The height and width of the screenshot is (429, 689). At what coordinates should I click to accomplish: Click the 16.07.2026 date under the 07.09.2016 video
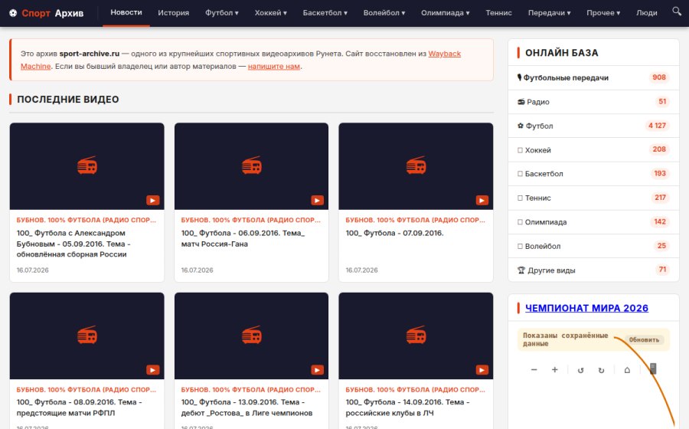coord(361,270)
